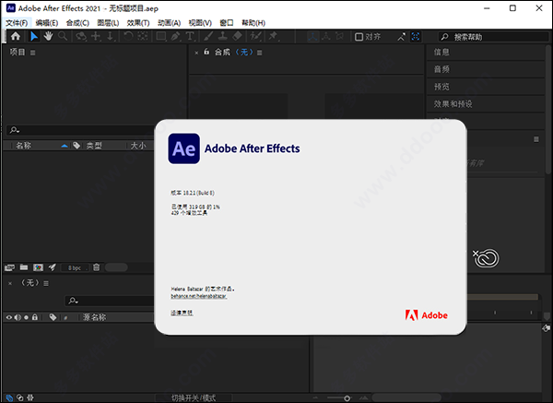Select the Hand tool
This screenshot has width=553, height=403.
point(48,36)
